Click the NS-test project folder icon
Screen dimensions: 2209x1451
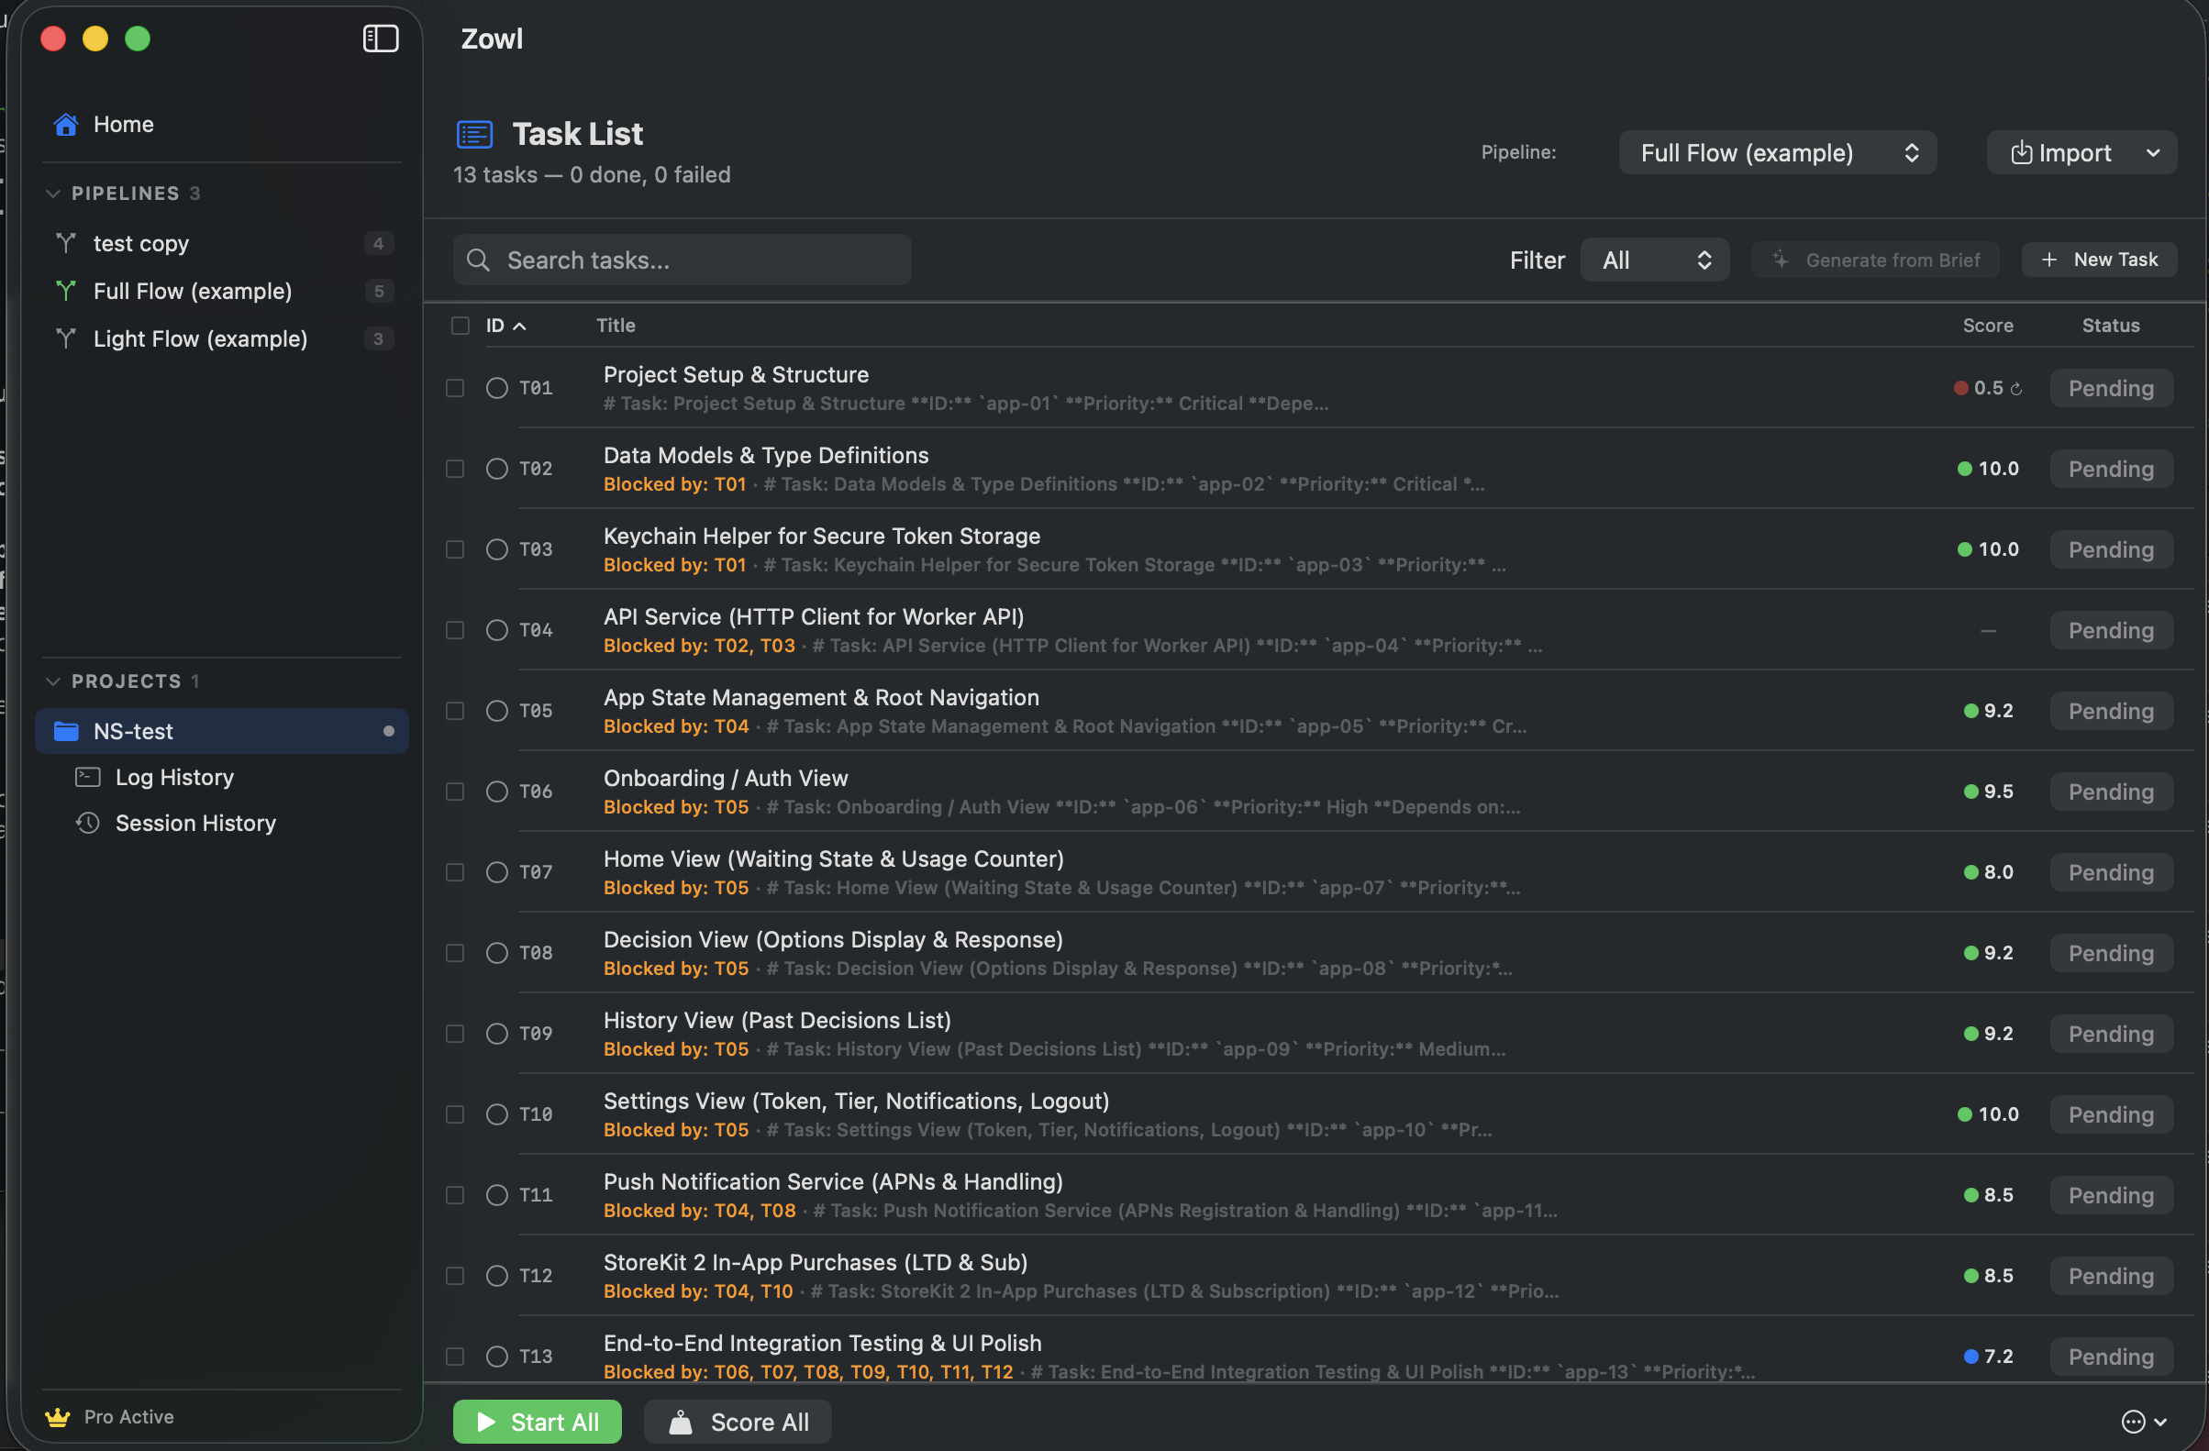[x=65, y=731]
